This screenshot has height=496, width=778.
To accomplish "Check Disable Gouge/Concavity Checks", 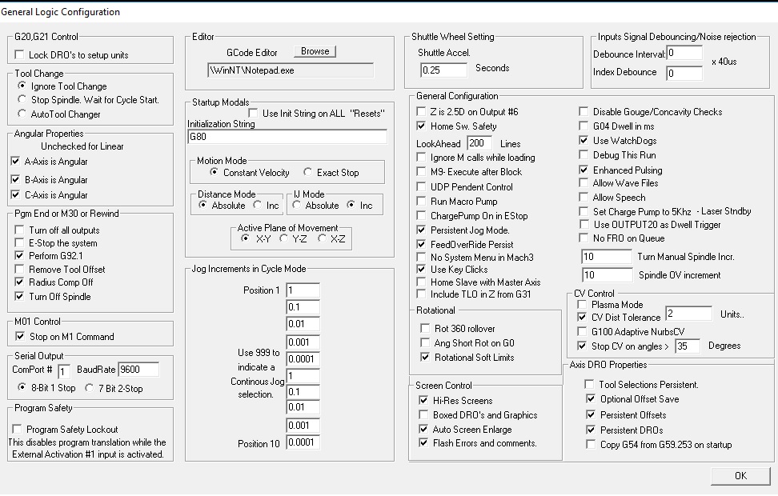I will [584, 112].
